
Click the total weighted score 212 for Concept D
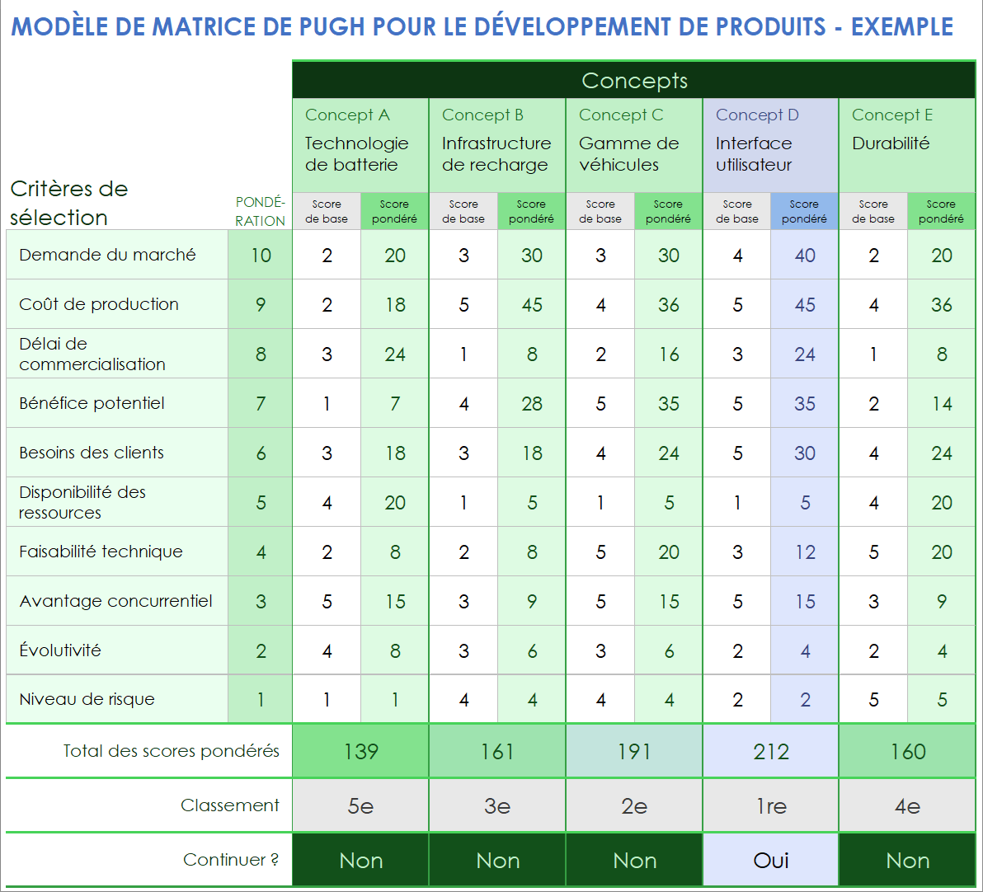(x=769, y=750)
